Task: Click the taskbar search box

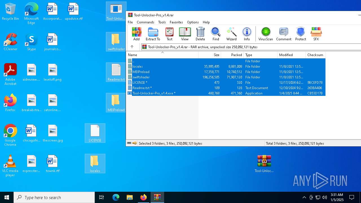Action: tap(54, 197)
